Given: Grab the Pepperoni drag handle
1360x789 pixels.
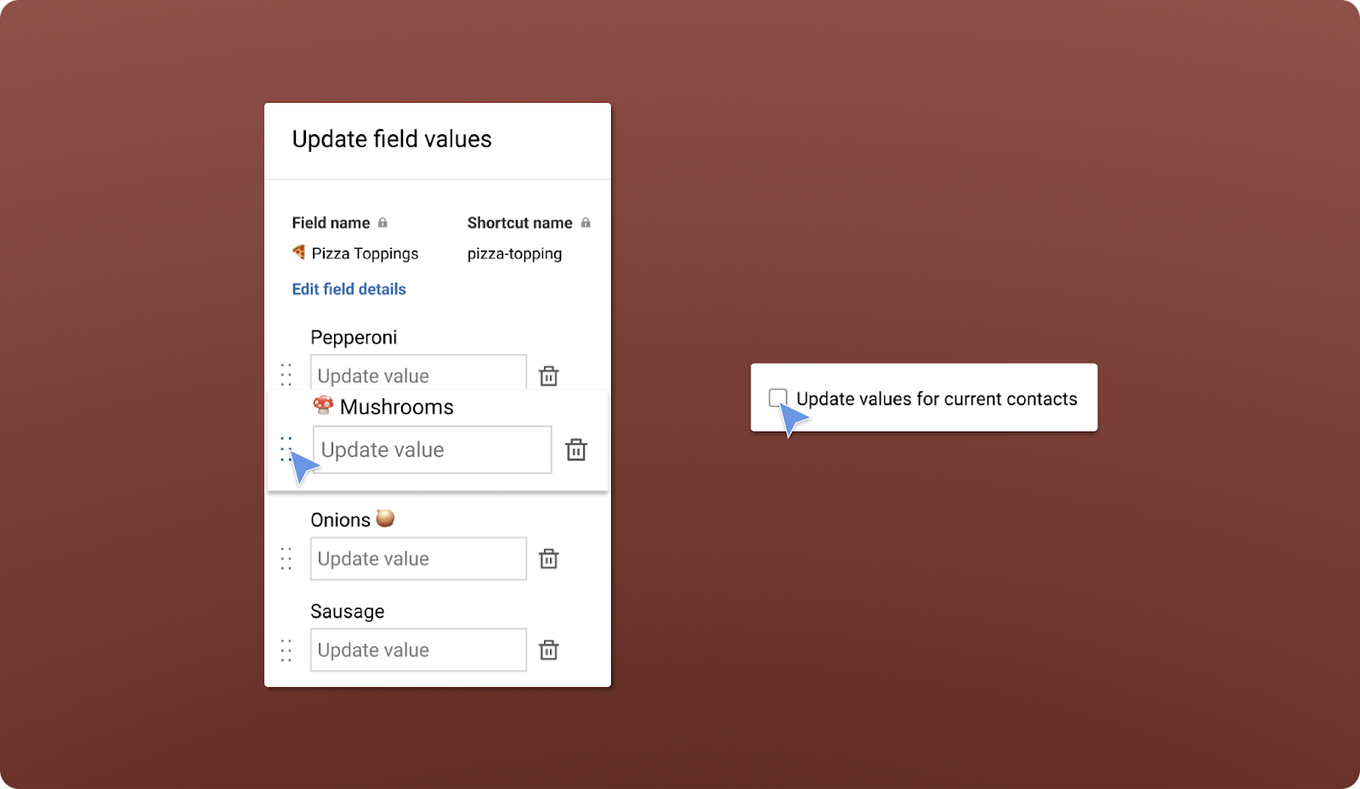Looking at the screenshot, I should pos(286,375).
